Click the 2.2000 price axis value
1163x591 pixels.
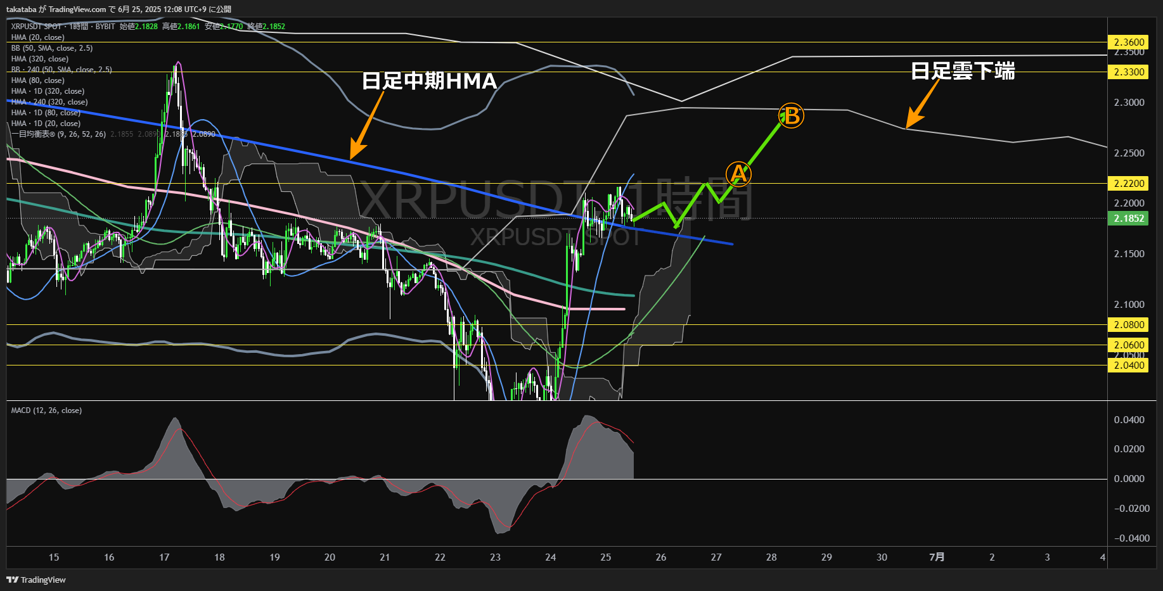coord(1129,203)
